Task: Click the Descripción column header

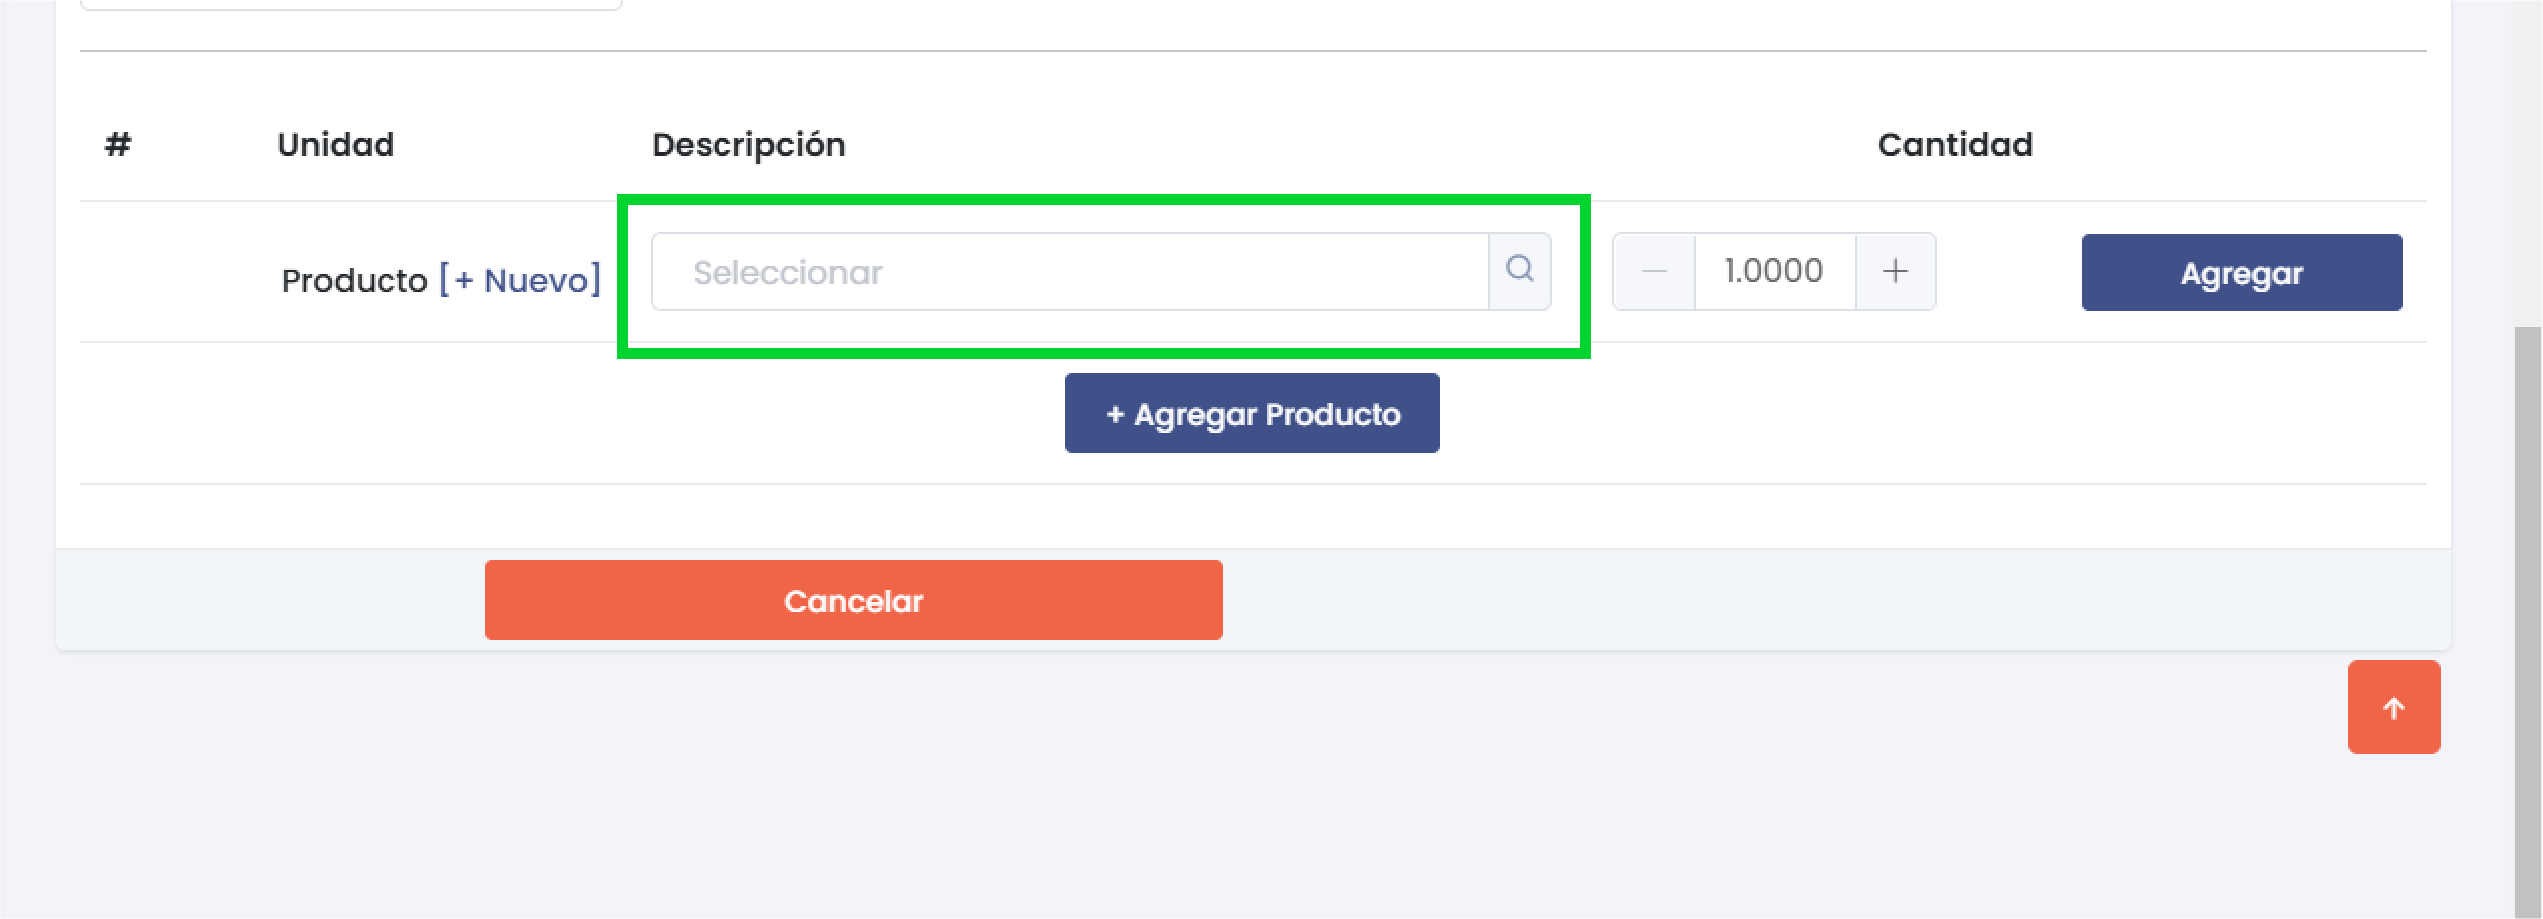Action: tap(748, 145)
